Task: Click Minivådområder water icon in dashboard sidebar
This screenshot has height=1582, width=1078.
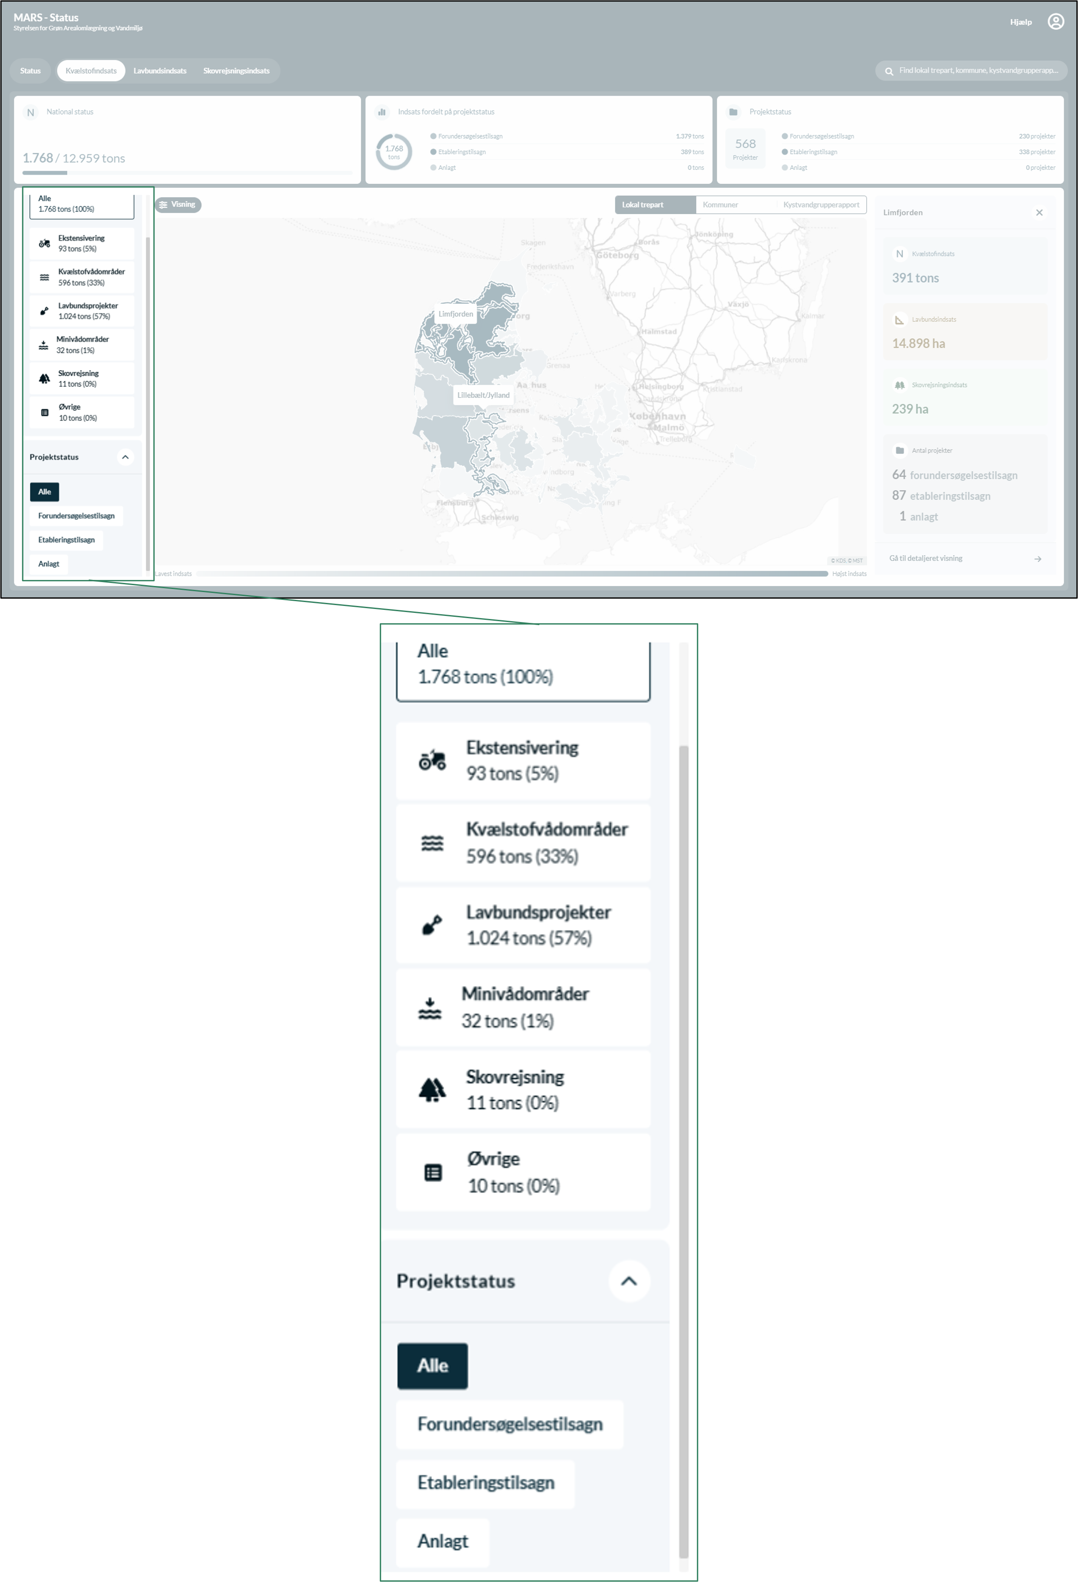Action: pyautogui.click(x=43, y=345)
